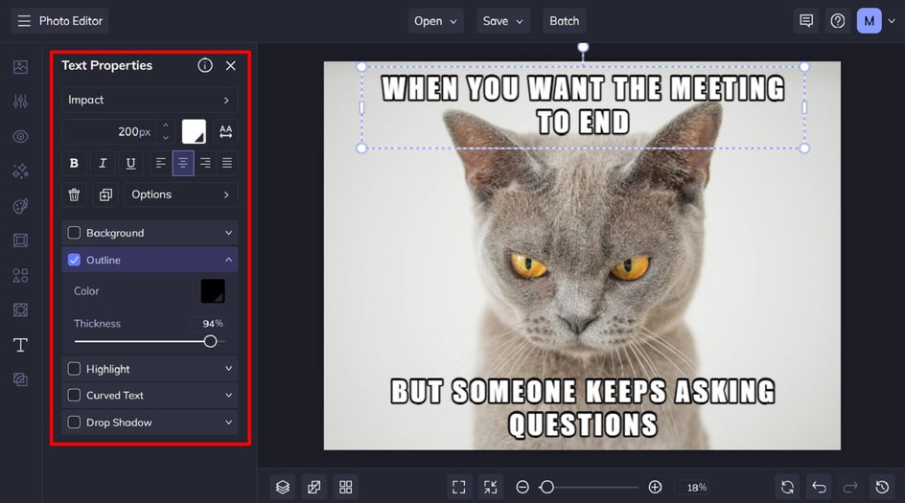Open the Textures sidebar tool
The image size is (905, 503).
[20, 379]
